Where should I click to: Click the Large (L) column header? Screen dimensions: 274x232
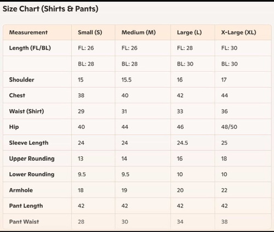[189, 32]
